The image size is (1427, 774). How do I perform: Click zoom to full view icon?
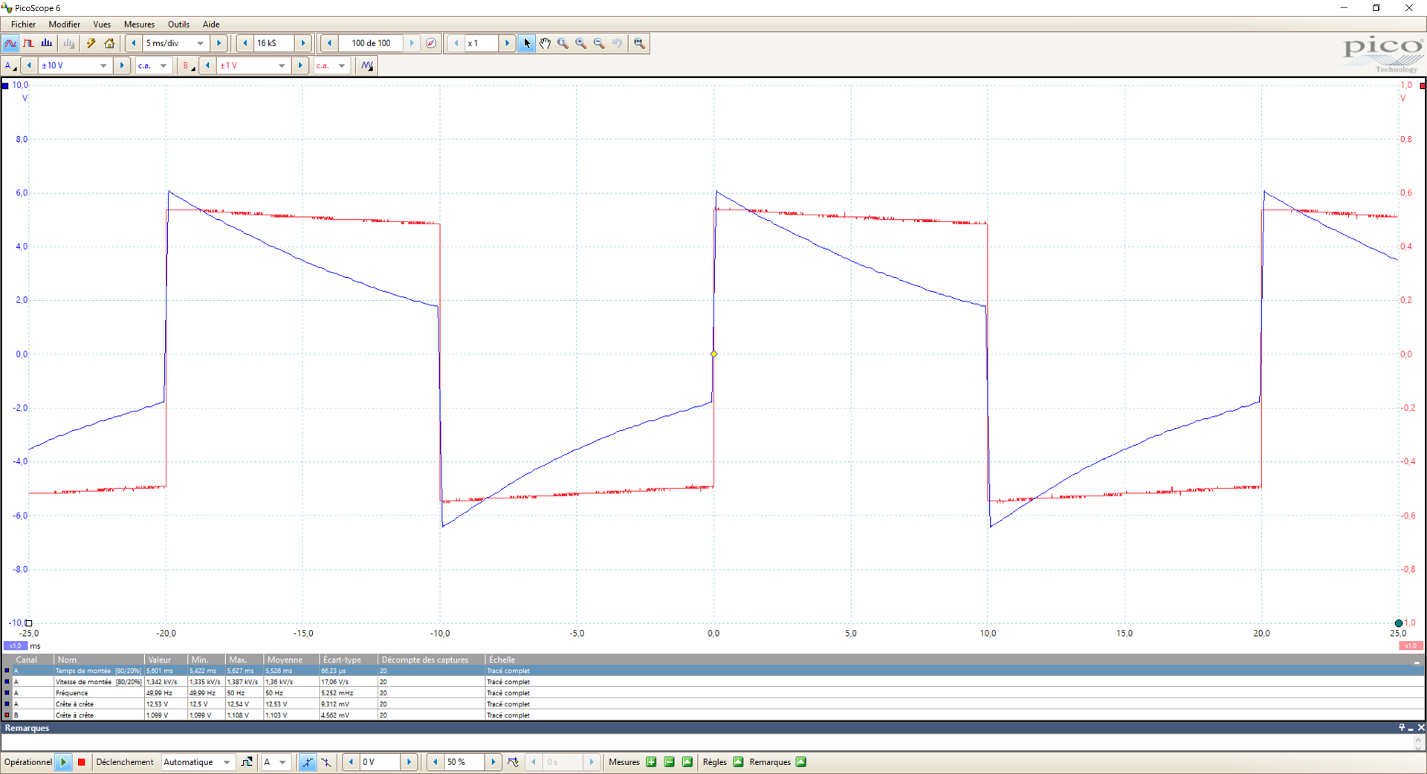639,44
